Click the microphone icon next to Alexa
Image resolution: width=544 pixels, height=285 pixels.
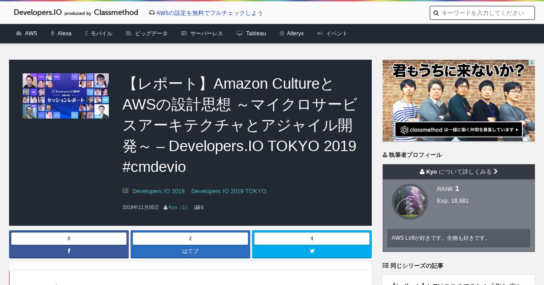tap(53, 33)
